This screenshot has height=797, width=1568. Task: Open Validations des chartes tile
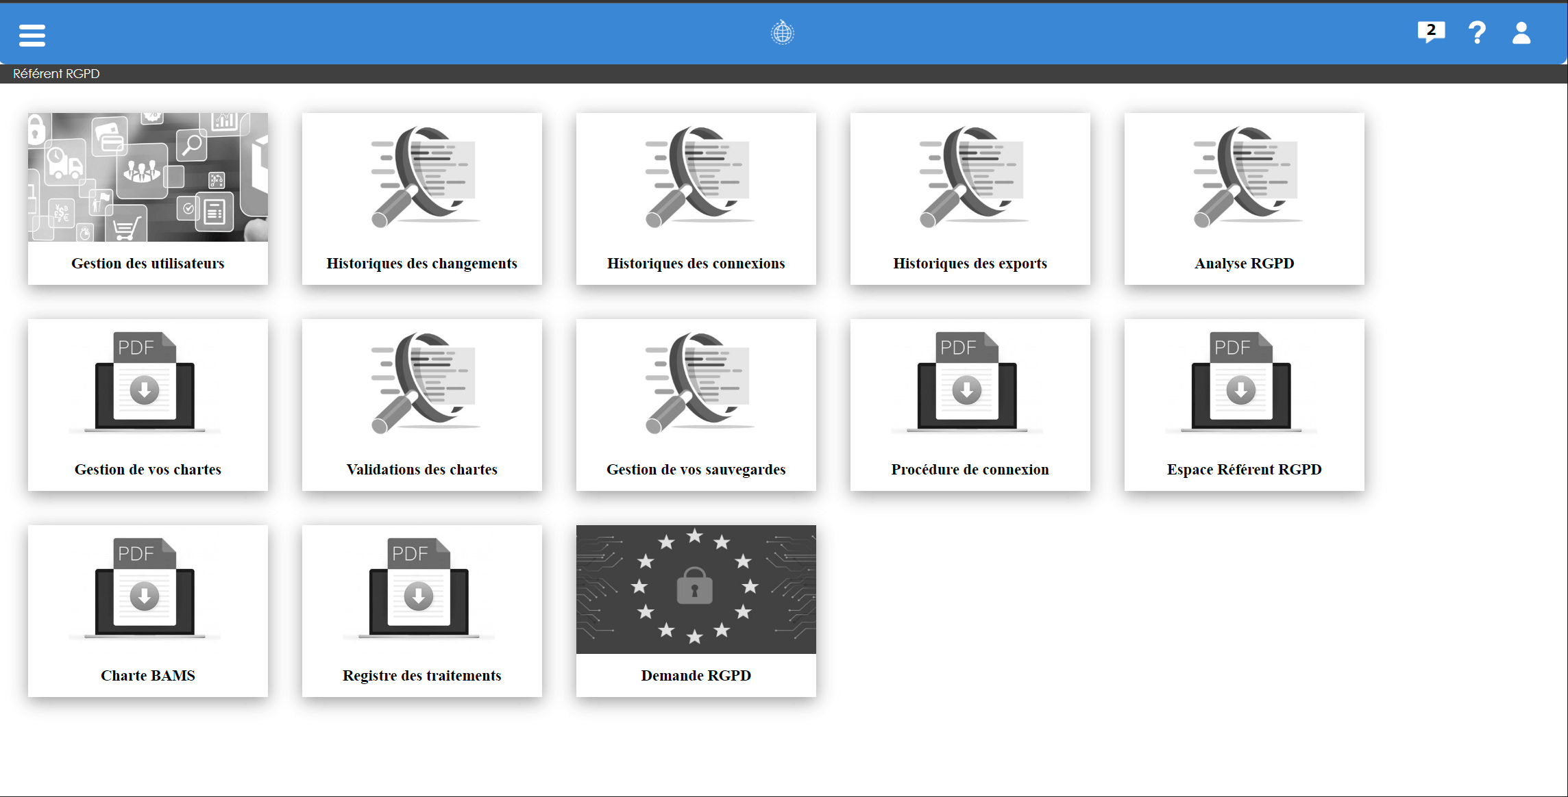(422, 405)
